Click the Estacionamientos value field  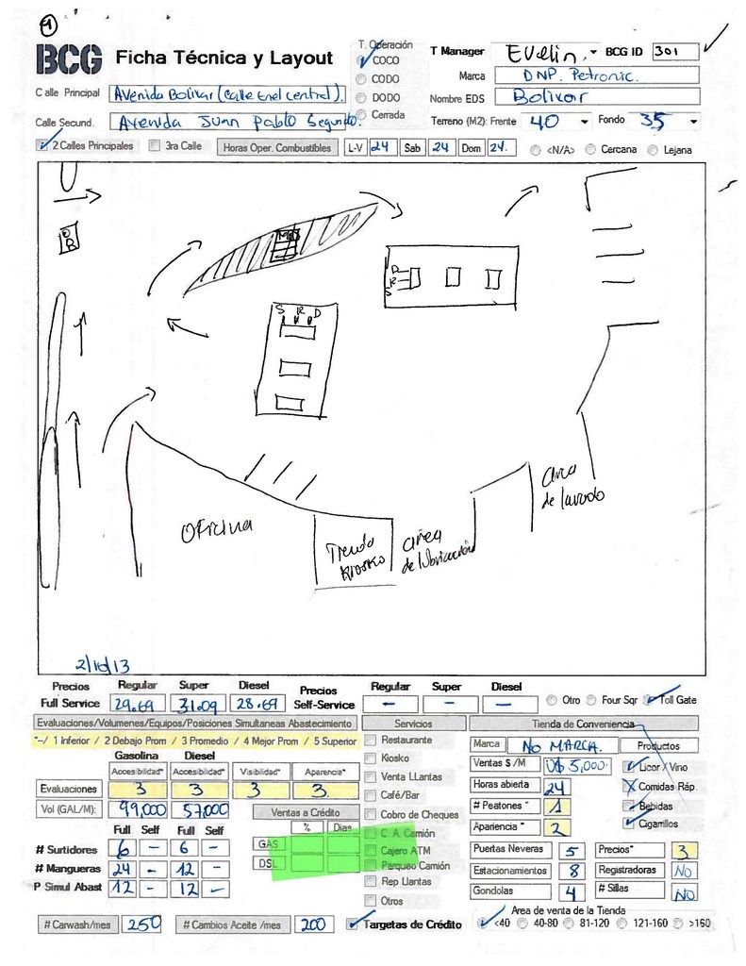pos(571,871)
